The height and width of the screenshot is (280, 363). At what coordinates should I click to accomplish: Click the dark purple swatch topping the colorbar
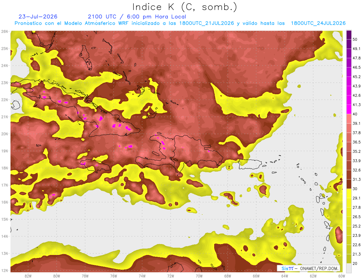click(x=349, y=35)
